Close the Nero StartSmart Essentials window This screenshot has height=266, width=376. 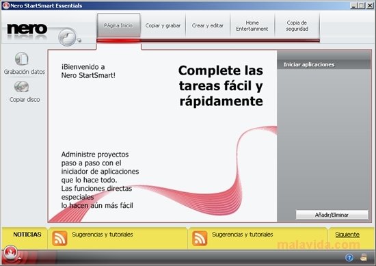pos(370,5)
